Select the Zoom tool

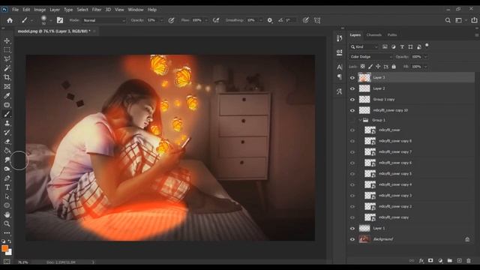[x=7, y=223]
